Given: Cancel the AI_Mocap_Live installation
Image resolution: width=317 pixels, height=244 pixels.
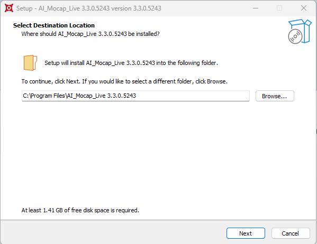Looking at the screenshot, I should (x=291, y=233).
